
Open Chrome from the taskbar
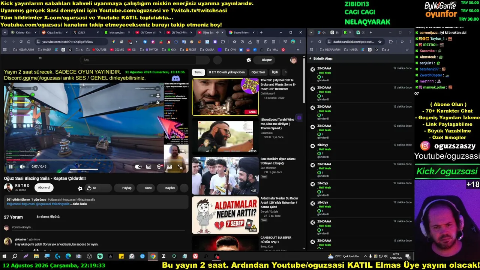pos(153,256)
